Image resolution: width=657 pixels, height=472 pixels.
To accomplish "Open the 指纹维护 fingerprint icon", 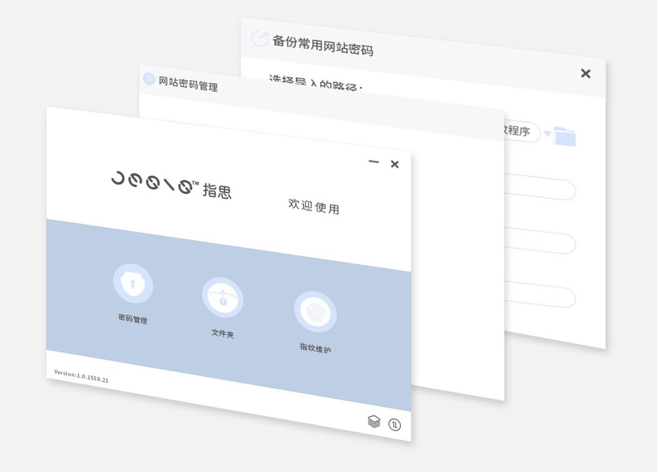I will (x=315, y=312).
